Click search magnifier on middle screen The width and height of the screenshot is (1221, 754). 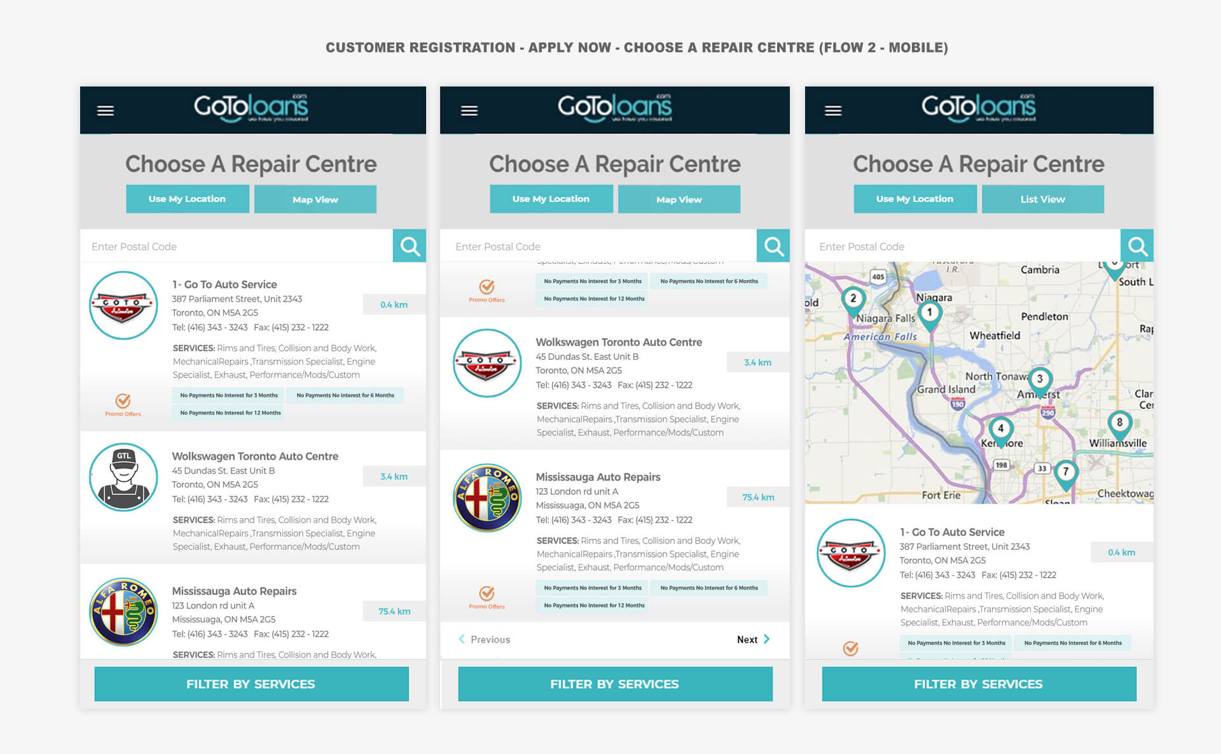[x=773, y=246]
